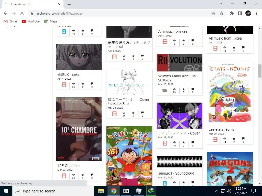Click the Dragons 2 poster thumbnail

point(230,169)
